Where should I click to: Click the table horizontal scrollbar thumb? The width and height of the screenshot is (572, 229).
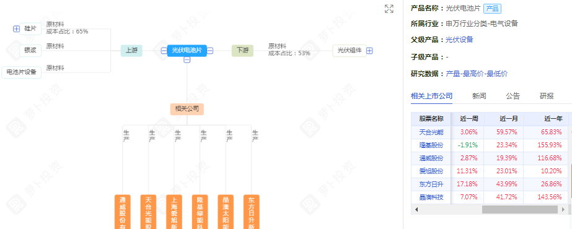(520, 209)
